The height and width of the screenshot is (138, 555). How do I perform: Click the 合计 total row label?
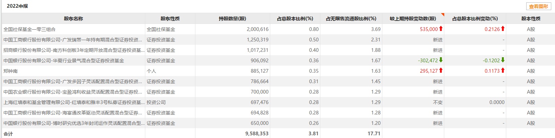click(8, 134)
